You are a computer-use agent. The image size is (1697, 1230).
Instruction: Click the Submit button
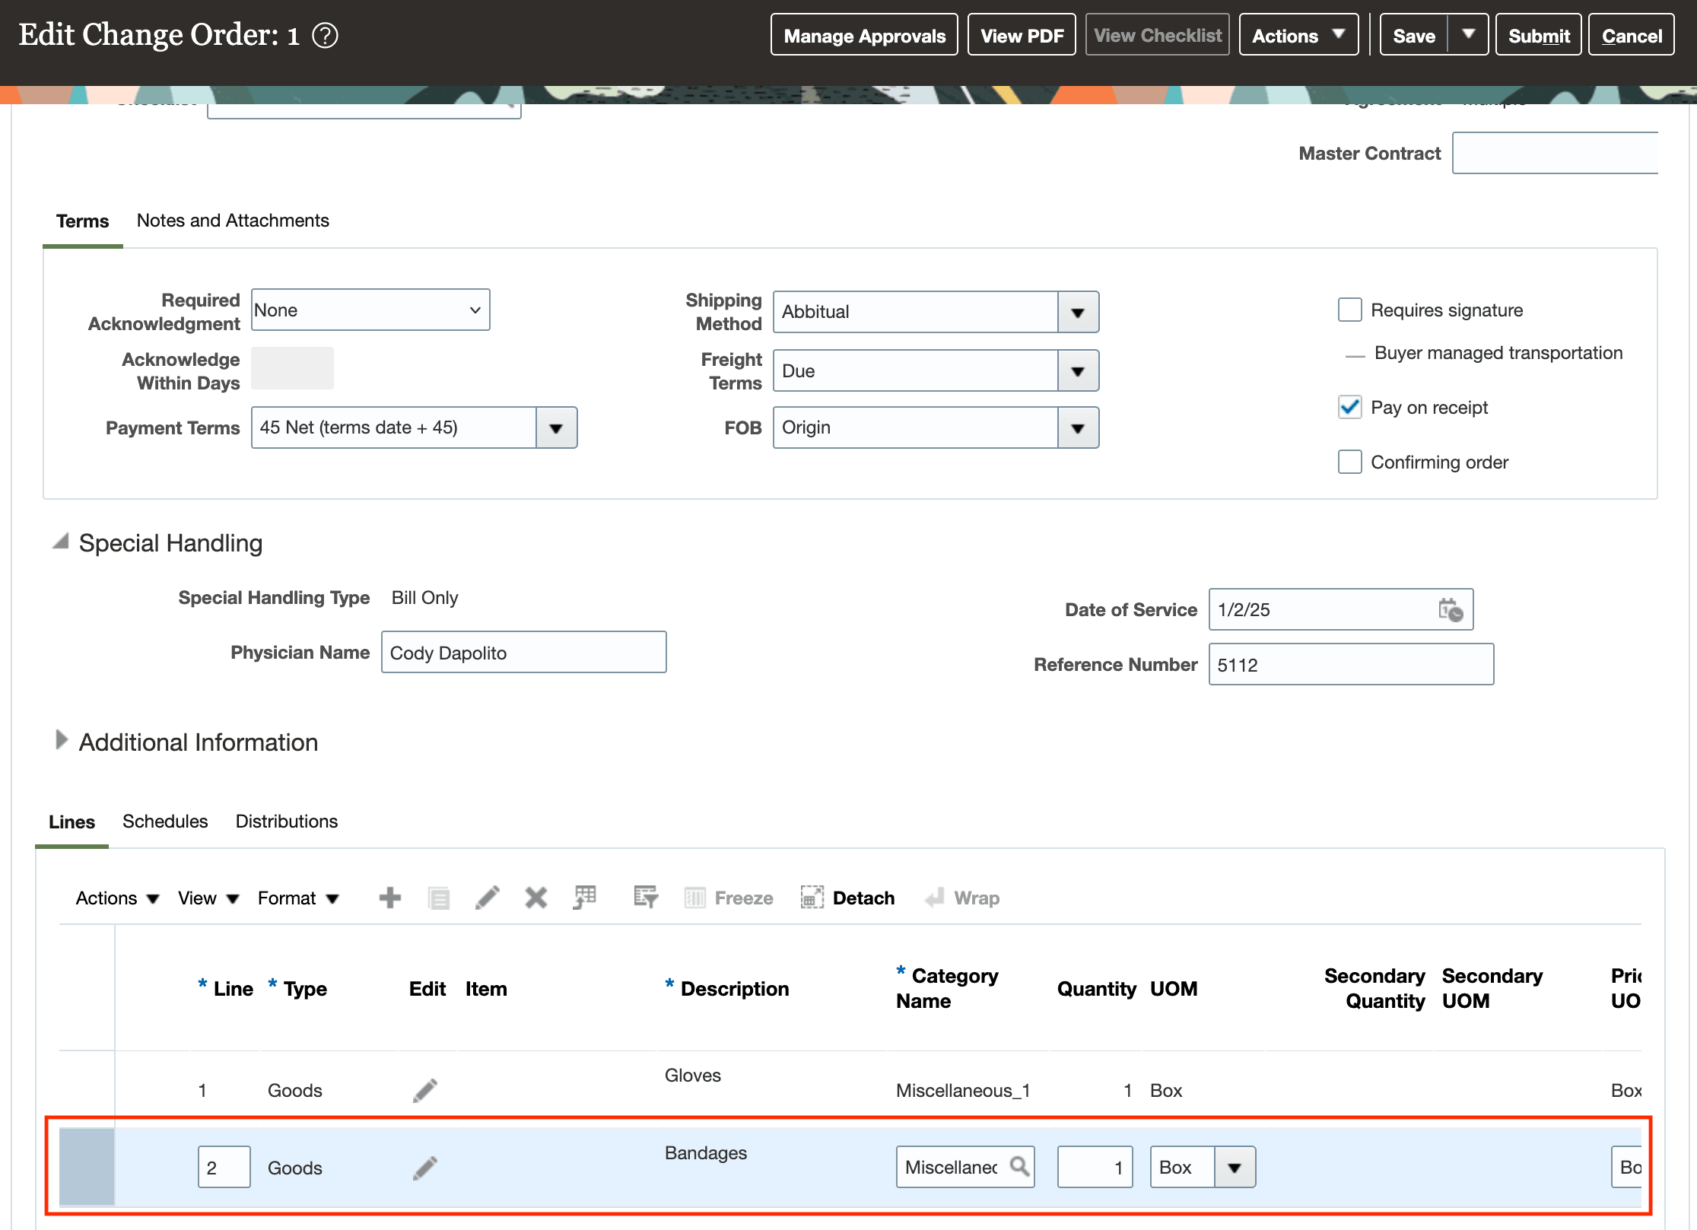click(1538, 36)
